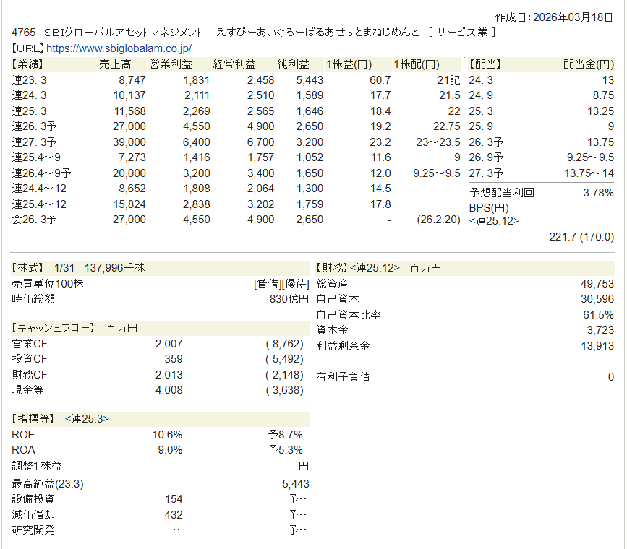Click the 営業CF value 2,007

(x=169, y=344)
